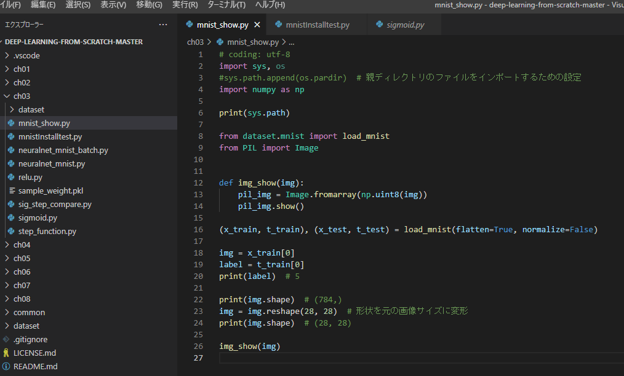
Task: Click the git icon beside .gitignore
Action: click(6, 339)
